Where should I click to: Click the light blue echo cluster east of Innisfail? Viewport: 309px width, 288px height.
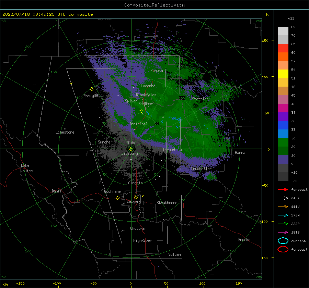[175, 119]
